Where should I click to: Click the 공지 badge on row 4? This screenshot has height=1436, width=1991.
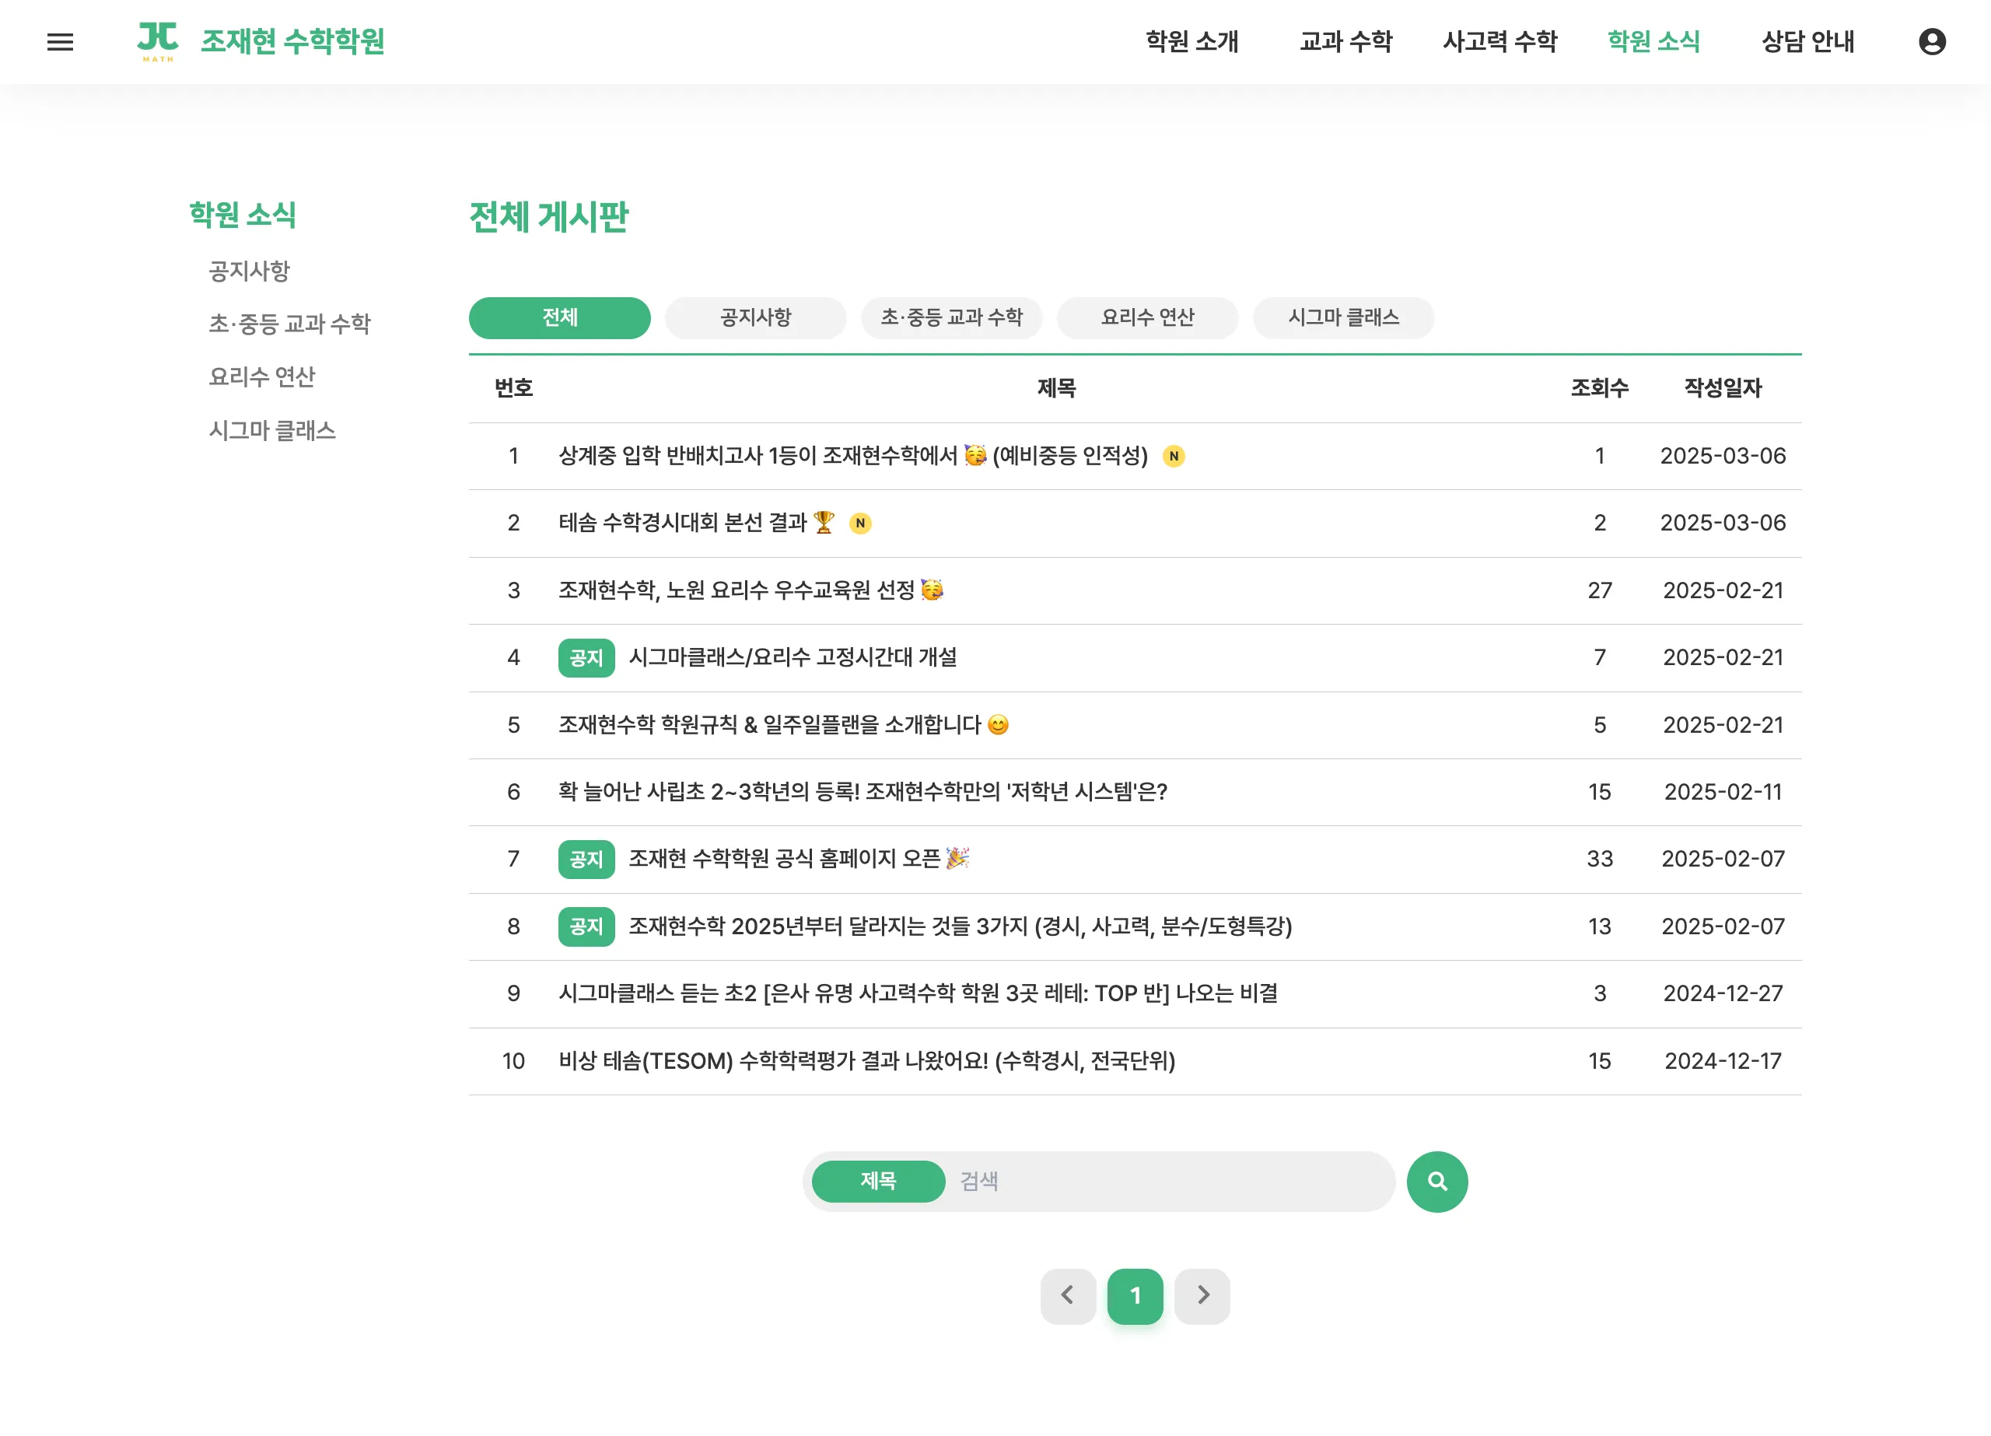coord(586,658)
